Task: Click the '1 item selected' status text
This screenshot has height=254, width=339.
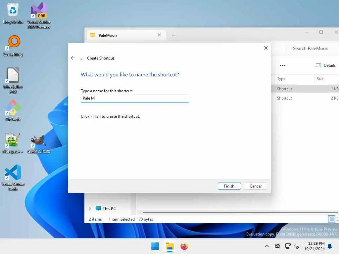Action: (121, 219)
